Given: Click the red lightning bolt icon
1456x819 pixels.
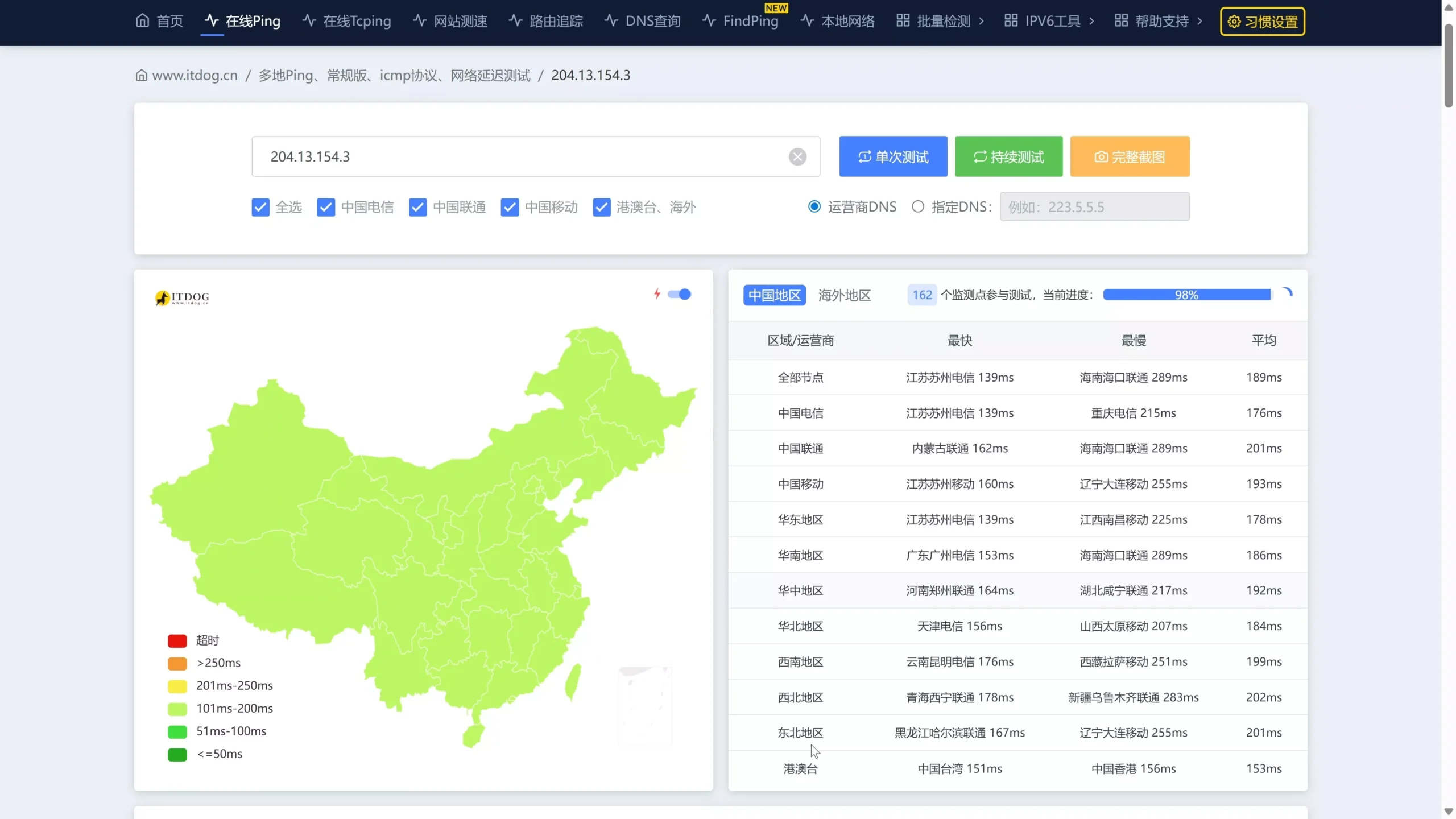Looking at the screenshot, I should 657,294.
